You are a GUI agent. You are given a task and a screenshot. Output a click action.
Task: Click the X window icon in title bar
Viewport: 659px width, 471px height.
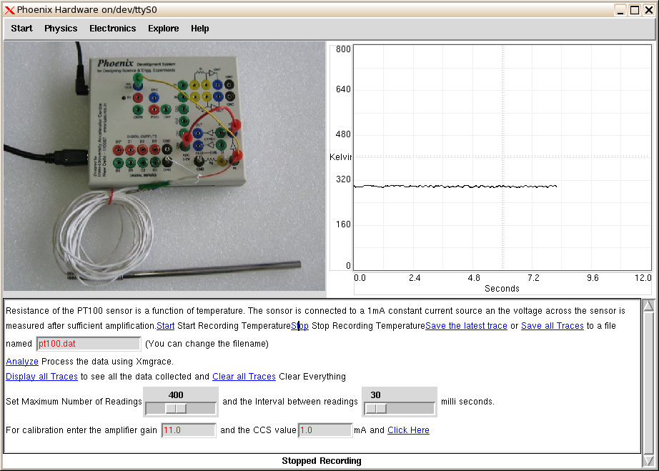click(10, 10)
